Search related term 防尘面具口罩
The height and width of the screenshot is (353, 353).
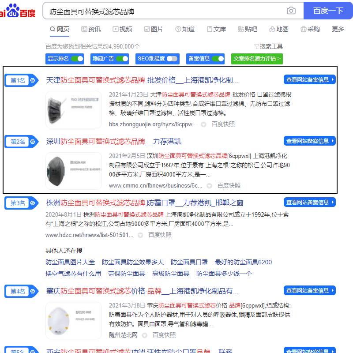pos(189,262)
